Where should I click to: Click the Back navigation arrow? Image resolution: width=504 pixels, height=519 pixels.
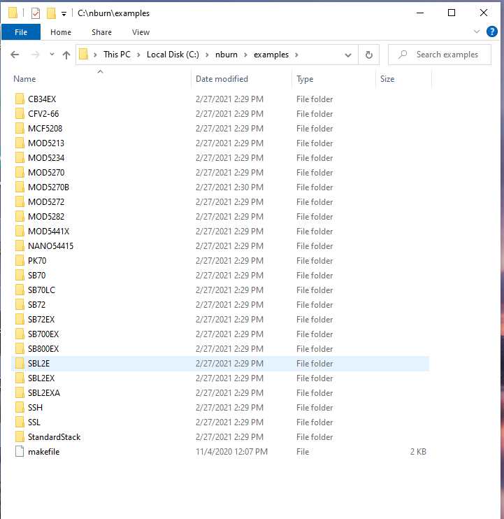15,55
